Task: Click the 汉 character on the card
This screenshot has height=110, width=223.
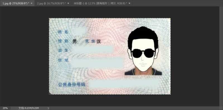Action: (99, 41)
